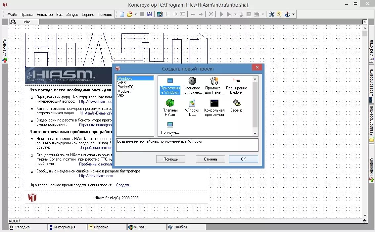Expand the open-file dropdown arrow in toolbar
375x232 pixels.
point(136,14)
